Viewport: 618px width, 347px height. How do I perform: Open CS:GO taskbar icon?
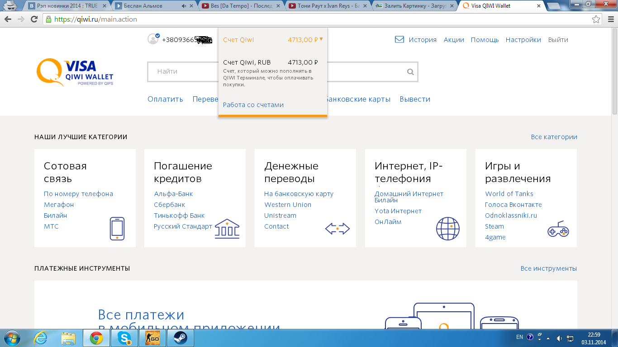152,338
